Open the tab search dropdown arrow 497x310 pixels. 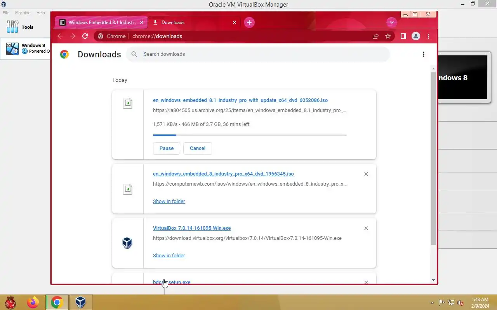pos(391,22)
